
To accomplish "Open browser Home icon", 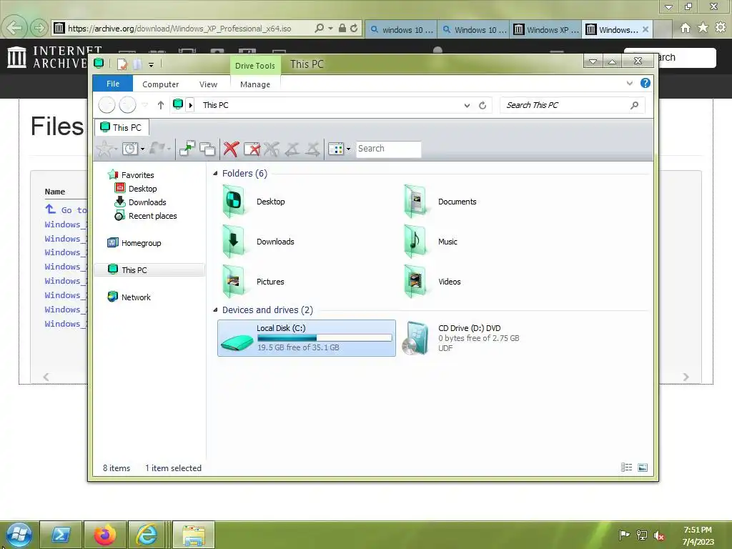I will point(686,28).
